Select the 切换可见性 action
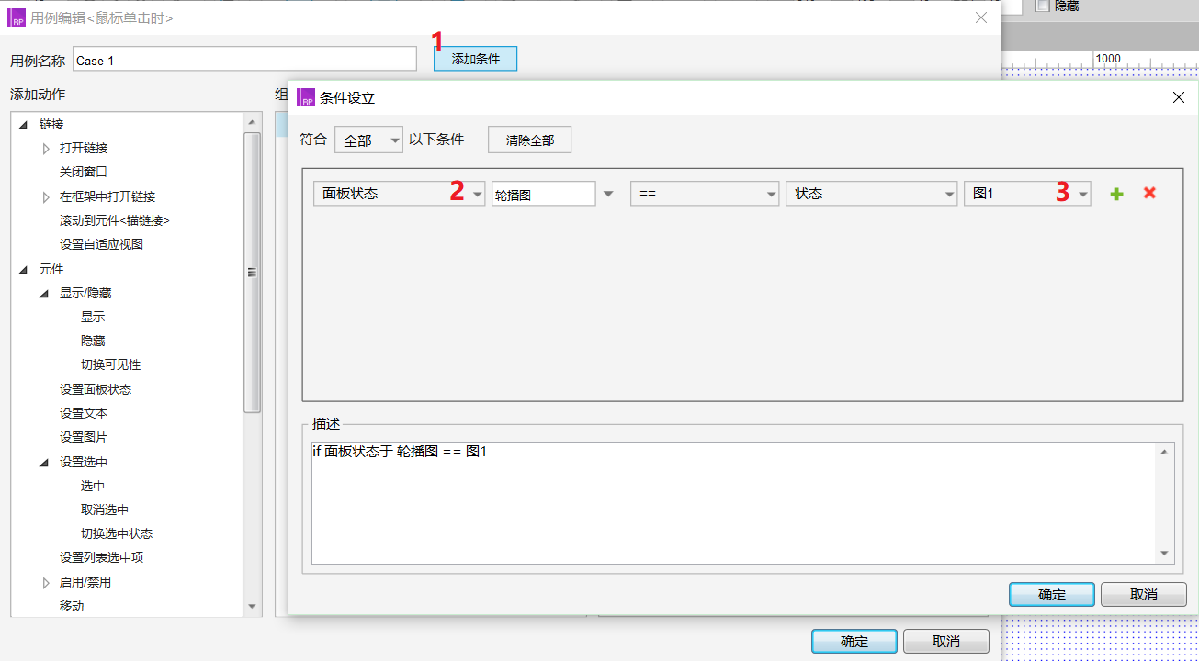Screen dimensions: 1199x661 (x=110, y=364)
